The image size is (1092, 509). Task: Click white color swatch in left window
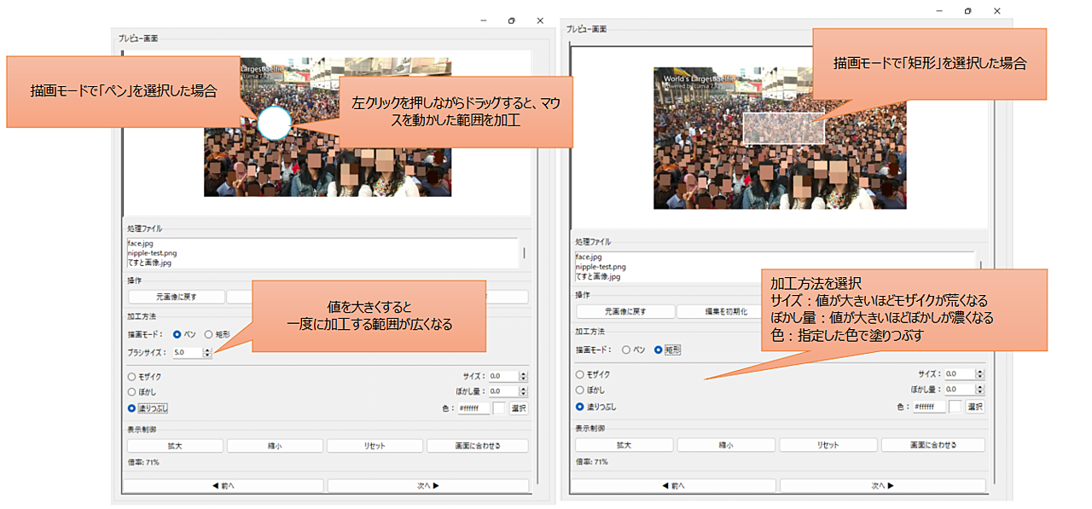tap(499, 408)
